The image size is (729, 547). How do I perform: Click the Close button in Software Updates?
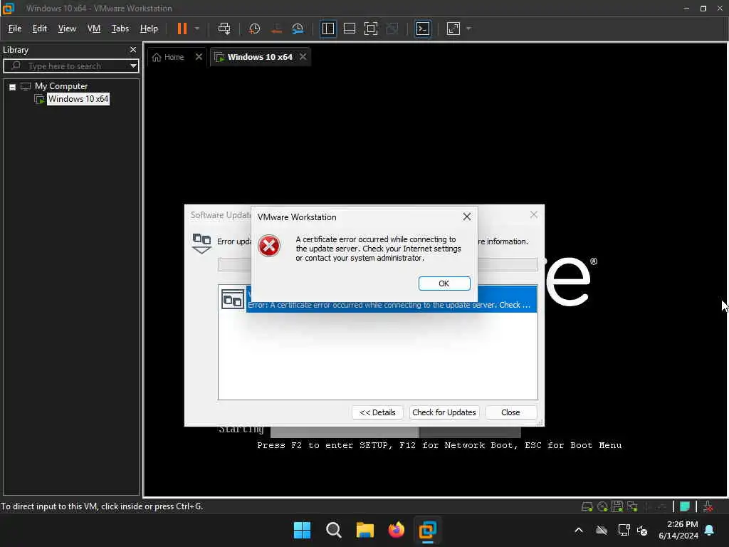(510, 412)
